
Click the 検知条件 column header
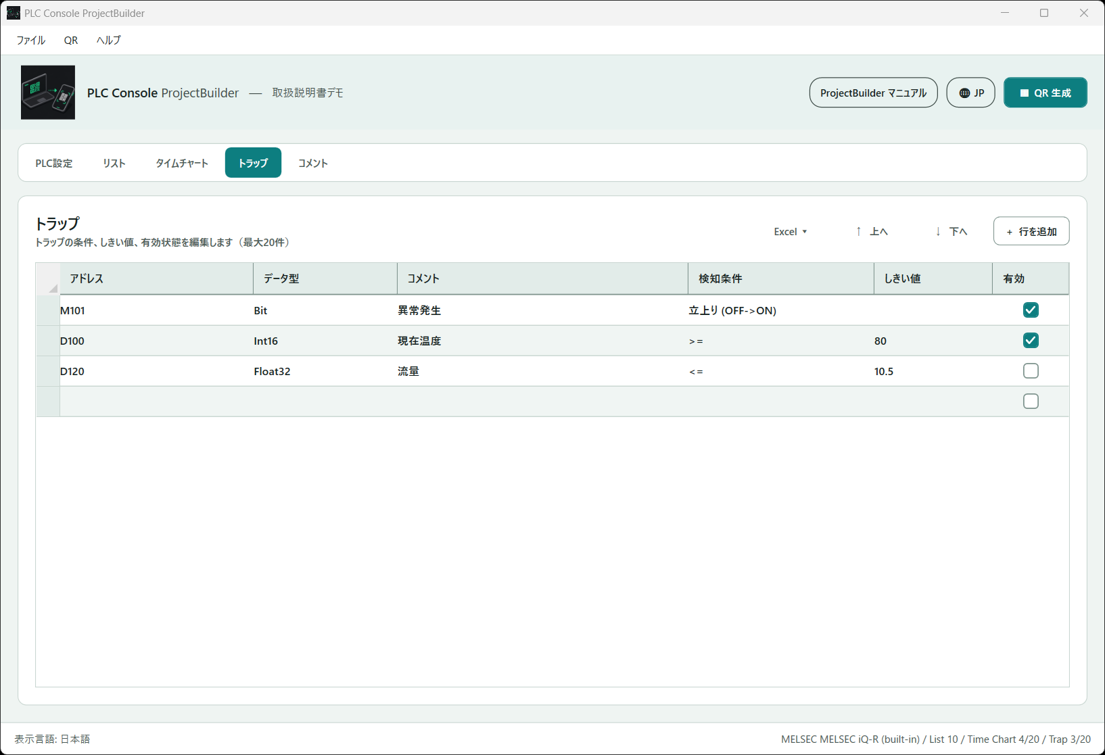tap(781, 278)
